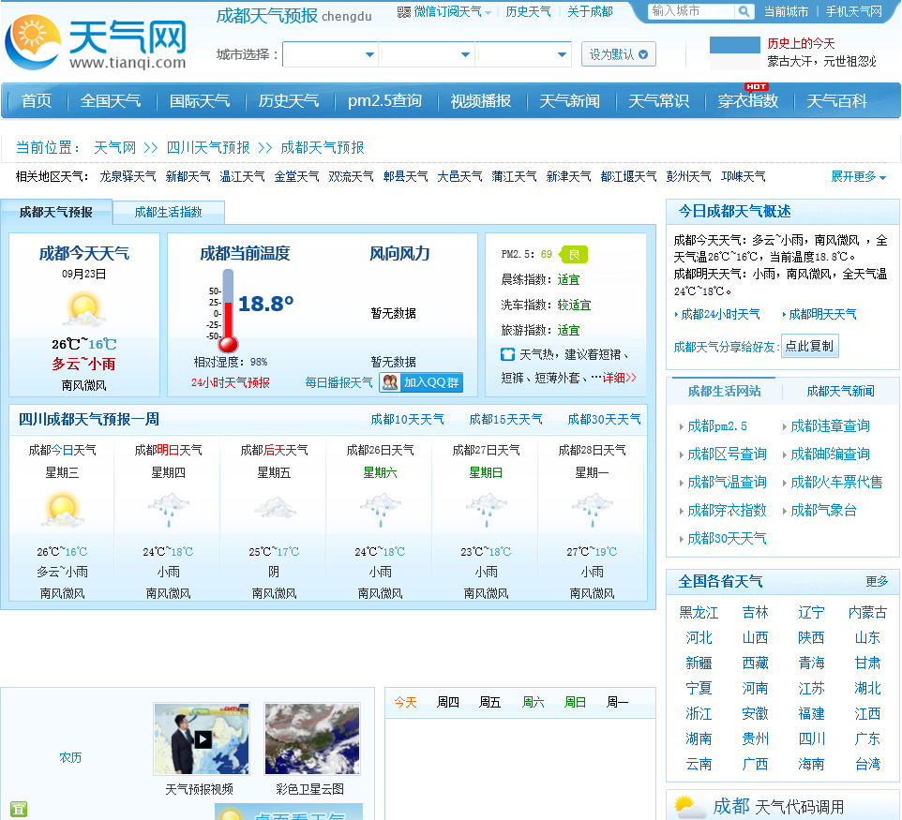Open 四川 province weather link
This screenshot has width=902, height=820.
(x=812, y=738)
